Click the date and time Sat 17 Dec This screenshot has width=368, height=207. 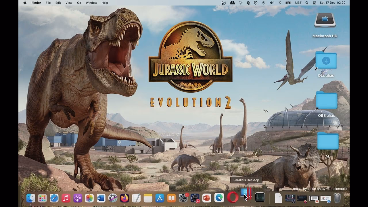[x=333, y=3]
